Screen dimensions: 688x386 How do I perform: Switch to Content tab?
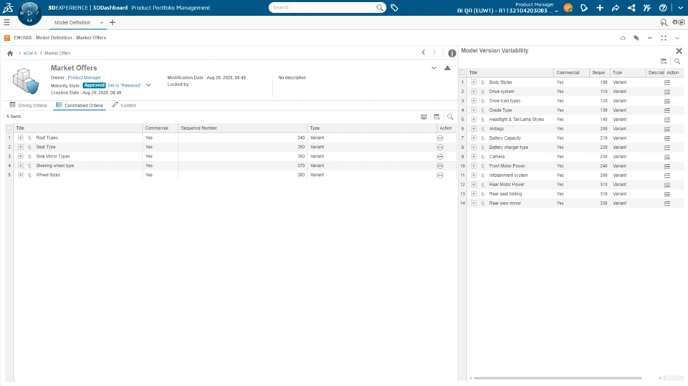(x=124, y=105)
